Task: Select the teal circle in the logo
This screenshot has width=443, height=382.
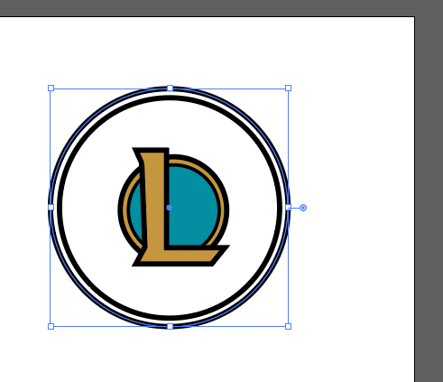Action: click(x=192, y=208)
